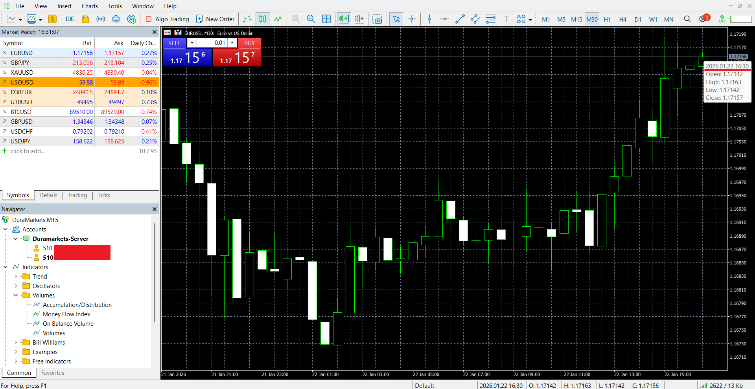
Task: Select the text label tool
Action: pos(506,19)
